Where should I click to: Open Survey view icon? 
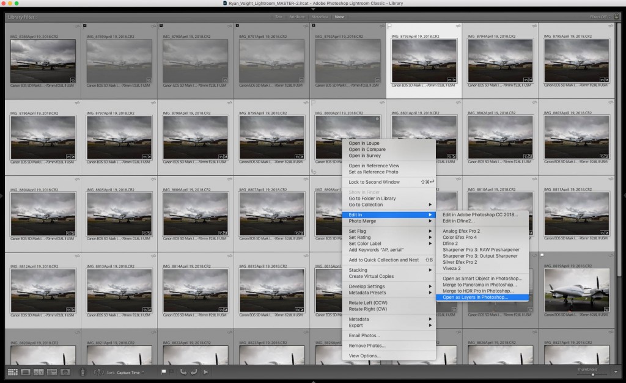coord(52,372)
